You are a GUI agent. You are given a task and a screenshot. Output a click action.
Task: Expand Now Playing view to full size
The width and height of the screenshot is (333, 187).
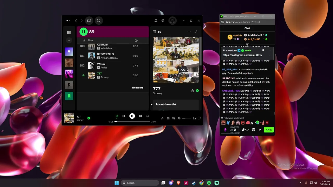(196, 32)
